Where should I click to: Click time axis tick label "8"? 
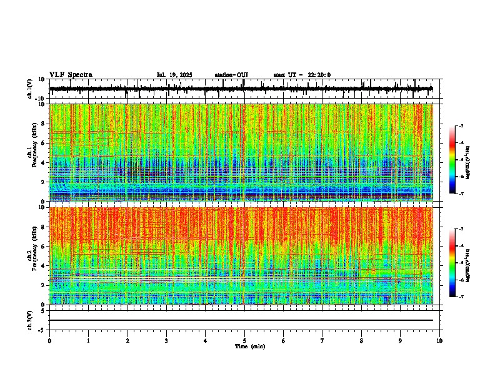coord(361,341)
